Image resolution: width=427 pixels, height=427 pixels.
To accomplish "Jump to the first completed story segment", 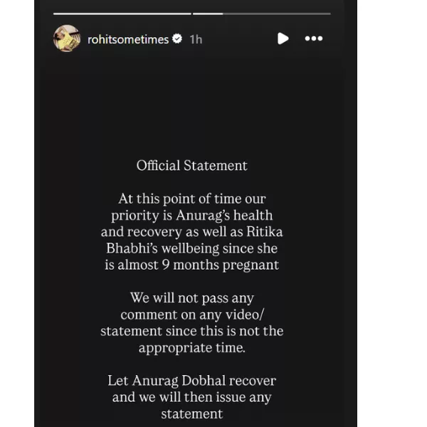I will tap(122, 14).
